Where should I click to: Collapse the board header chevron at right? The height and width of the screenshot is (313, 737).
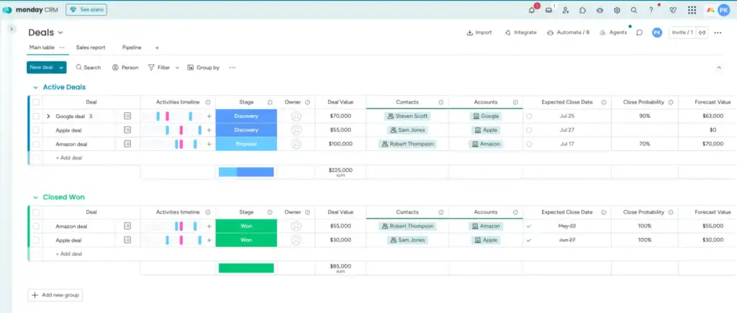tap(719, 68)
